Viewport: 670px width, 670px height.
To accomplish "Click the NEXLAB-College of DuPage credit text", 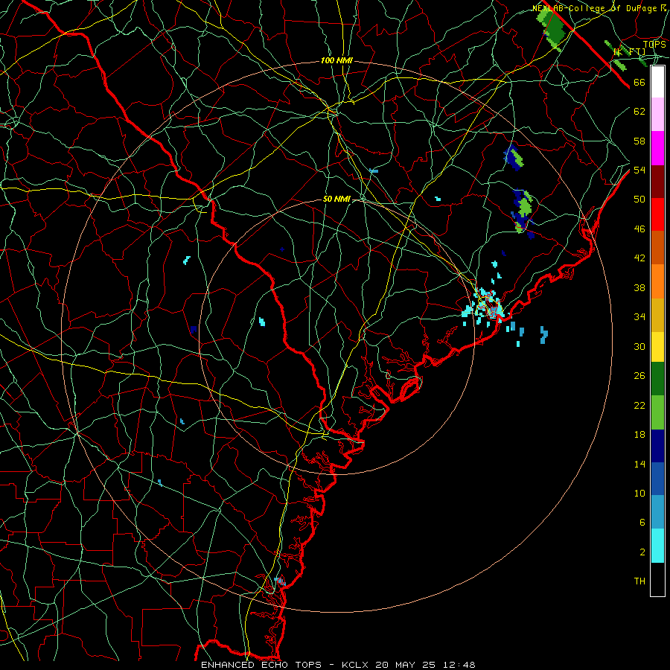I will tap(599, 8).
